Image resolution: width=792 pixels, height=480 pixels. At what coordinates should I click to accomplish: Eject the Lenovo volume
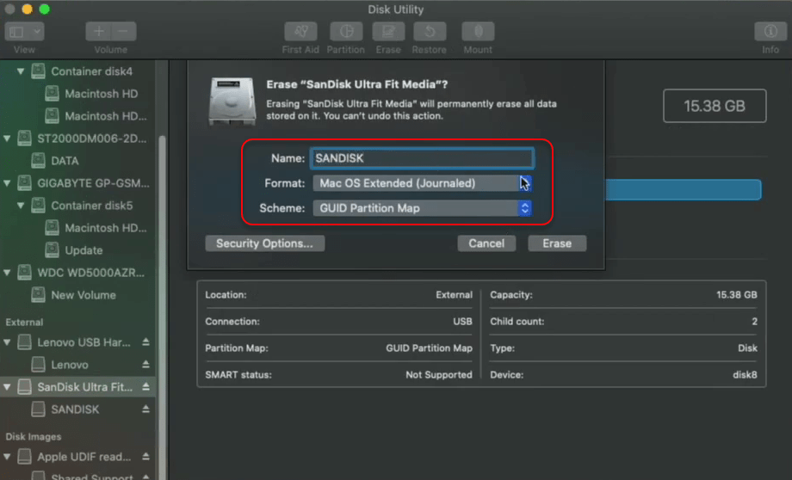(145, 365)
